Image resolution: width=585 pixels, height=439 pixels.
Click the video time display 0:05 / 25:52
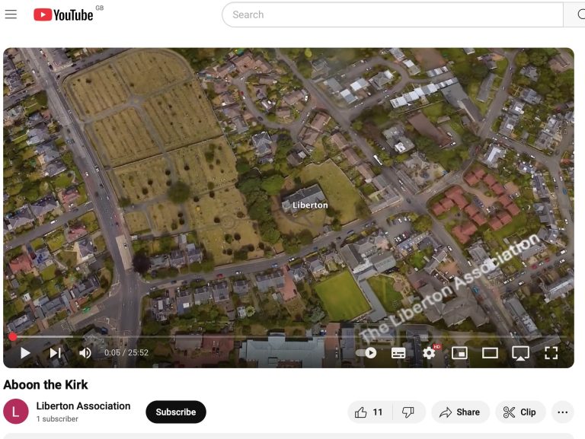(x=126, y=352)
